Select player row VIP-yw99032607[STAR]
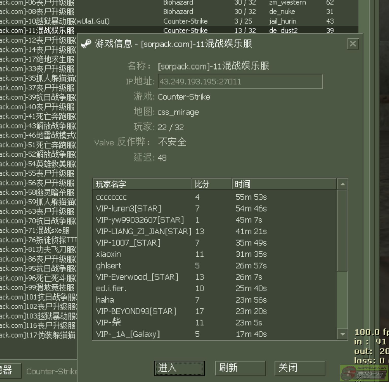This screenshot has width=389, height=382. (215, 220)
